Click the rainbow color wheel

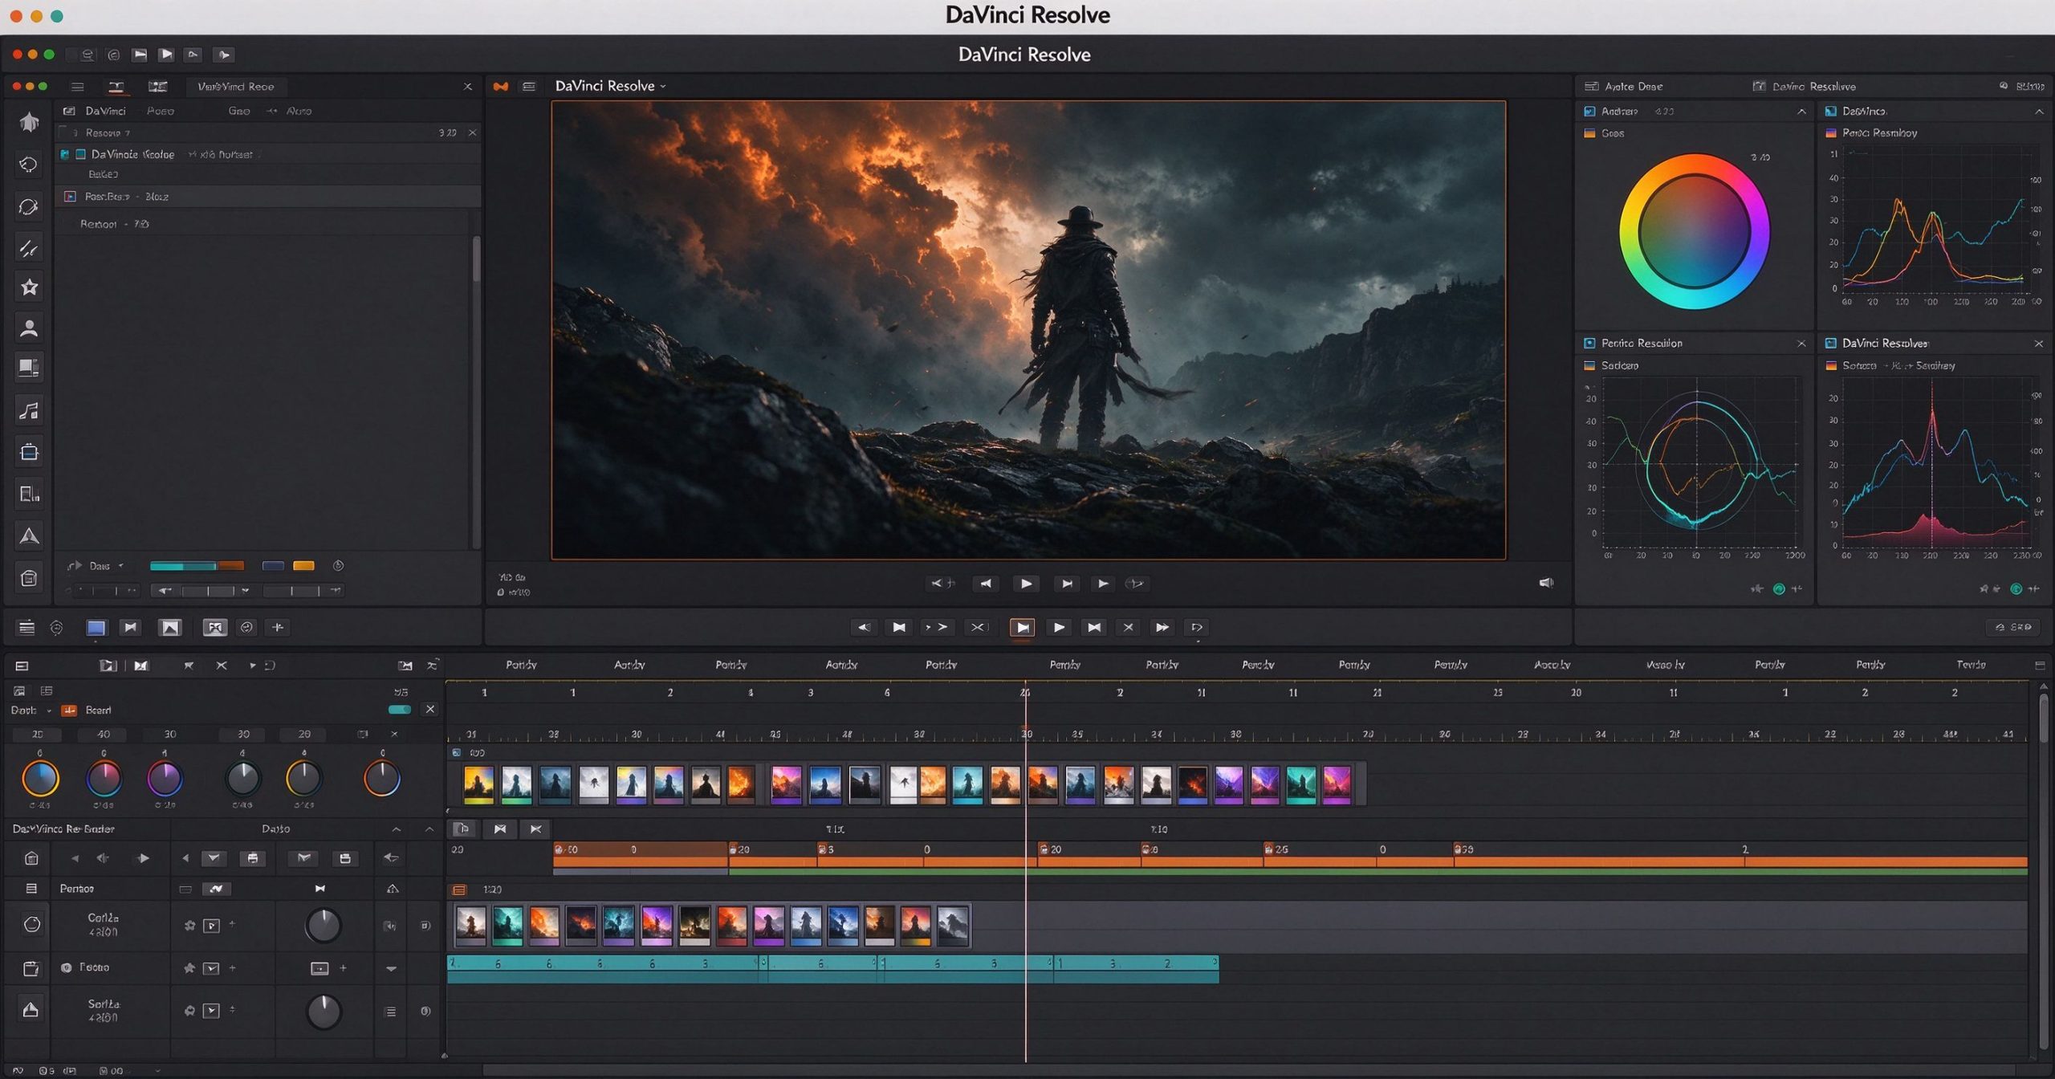[1694, 231]
